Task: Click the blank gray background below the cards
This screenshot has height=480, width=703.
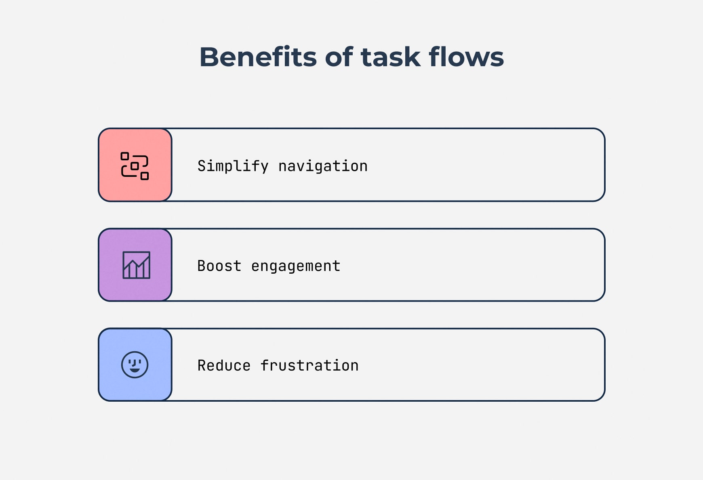Action: pos(351,440)
